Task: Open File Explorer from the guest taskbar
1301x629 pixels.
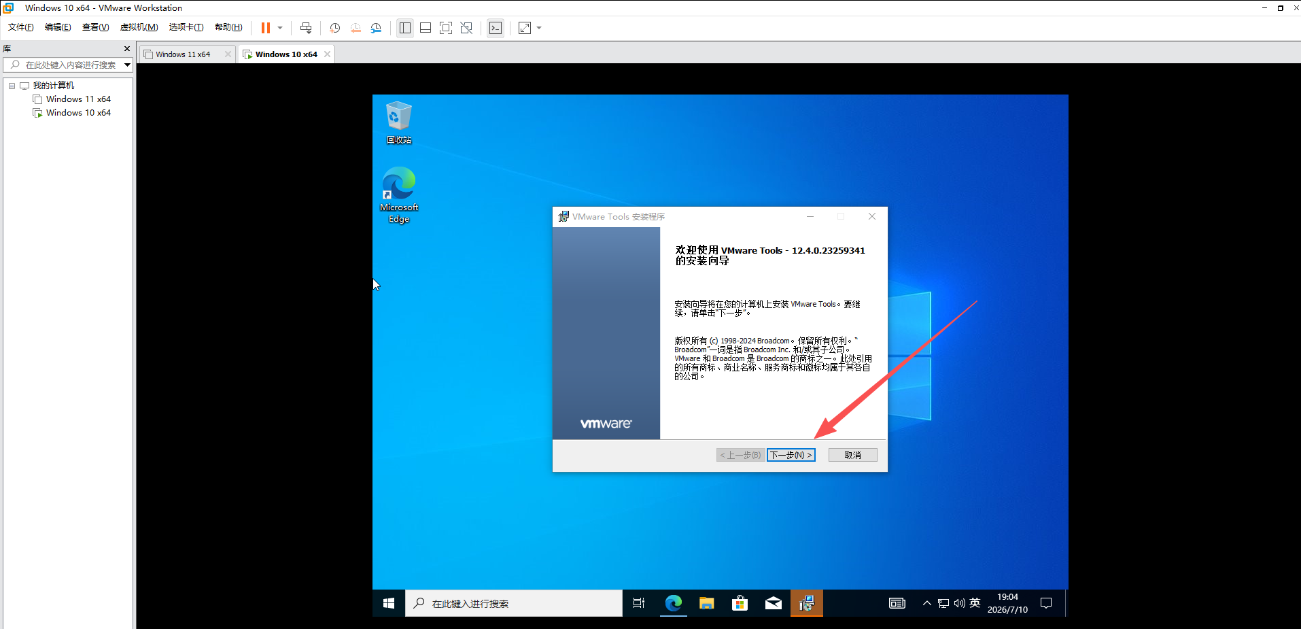Action: point(706,603)
